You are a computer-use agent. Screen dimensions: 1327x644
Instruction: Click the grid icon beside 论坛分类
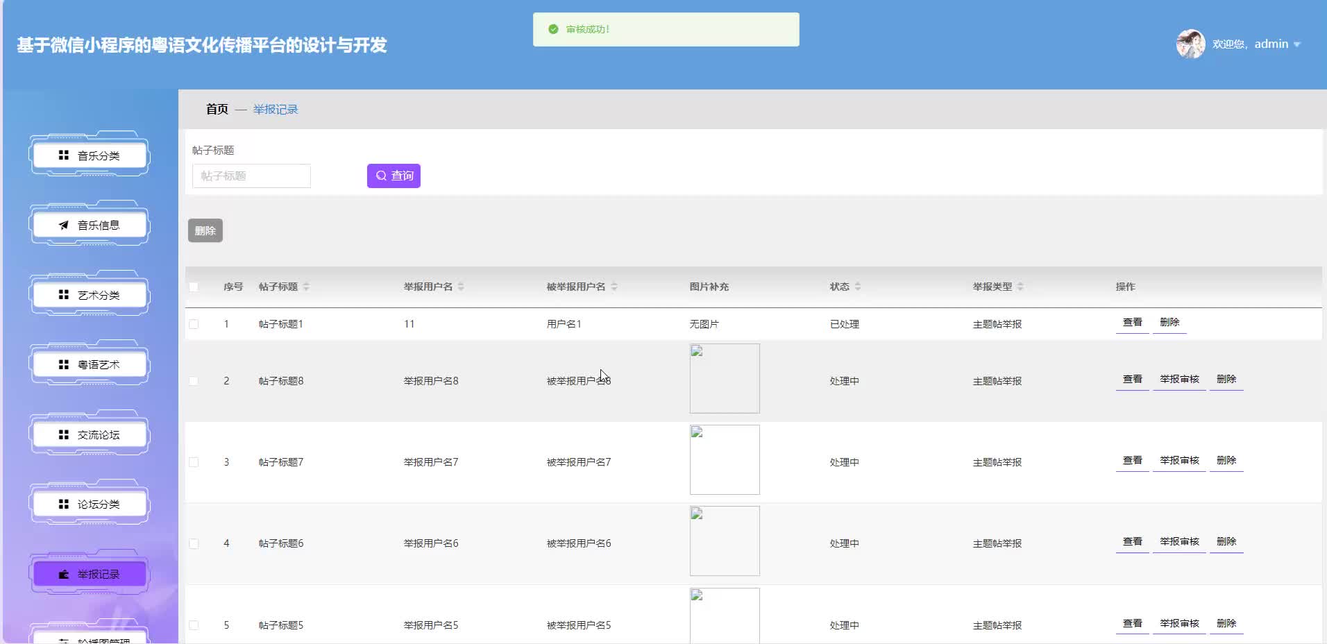click(x=64, y=504)
